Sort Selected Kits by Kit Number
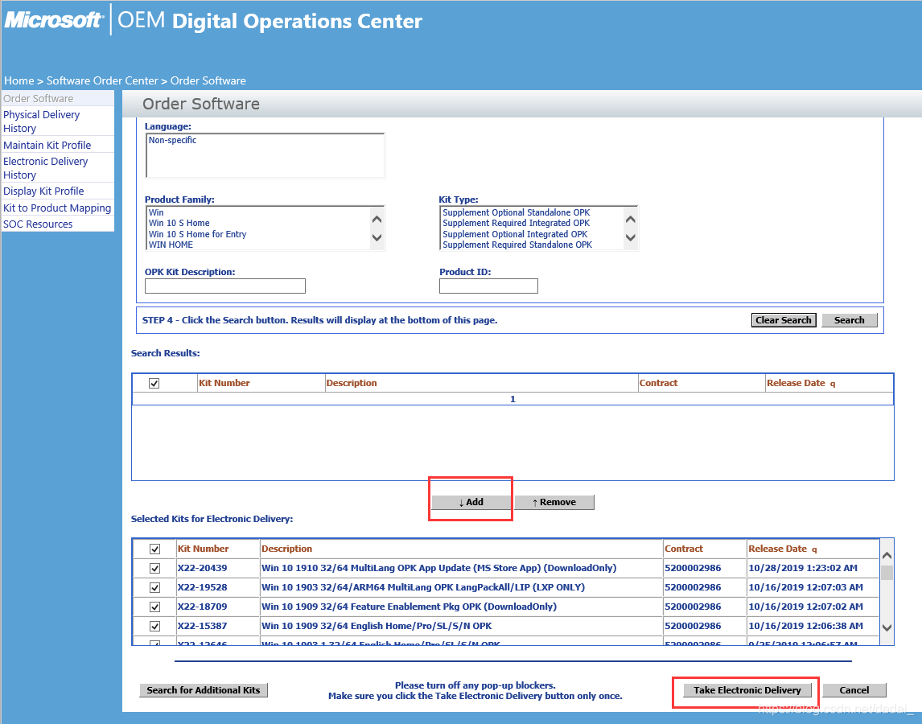Viewport: 922px width, 724px height. [x=203, y=549]
